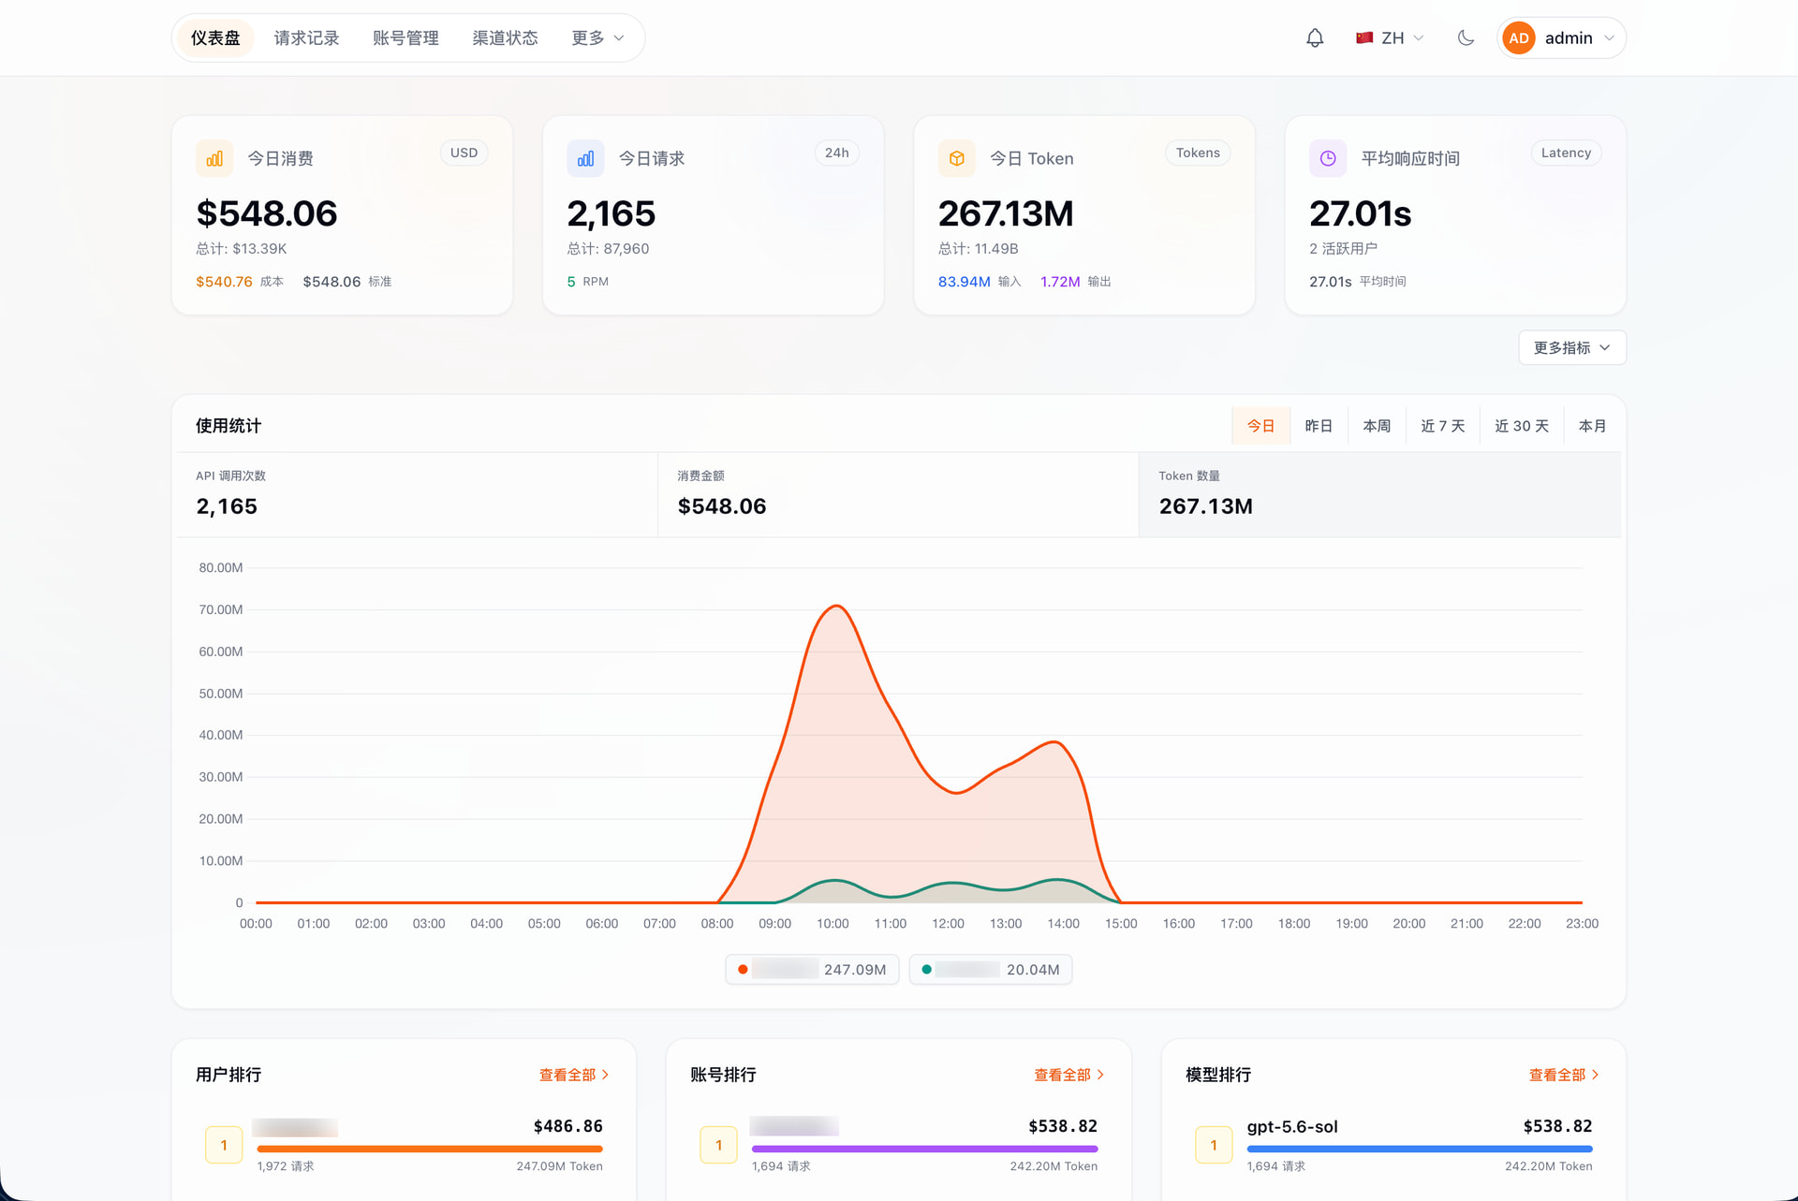Select the 昨日 time range
1798x1201 pixels.
1319,426
